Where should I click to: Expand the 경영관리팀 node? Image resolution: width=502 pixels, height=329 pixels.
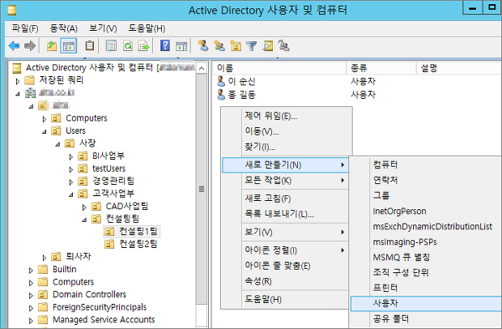[x=71, y=182]
